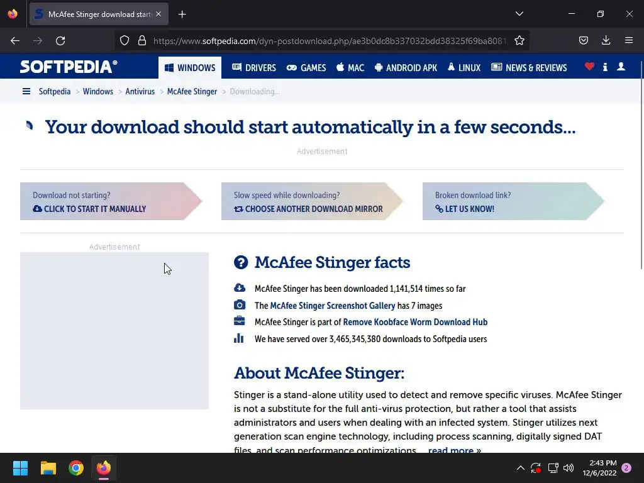Open the network tray icon
Screen dimensions: 644x483
point(553,468)
